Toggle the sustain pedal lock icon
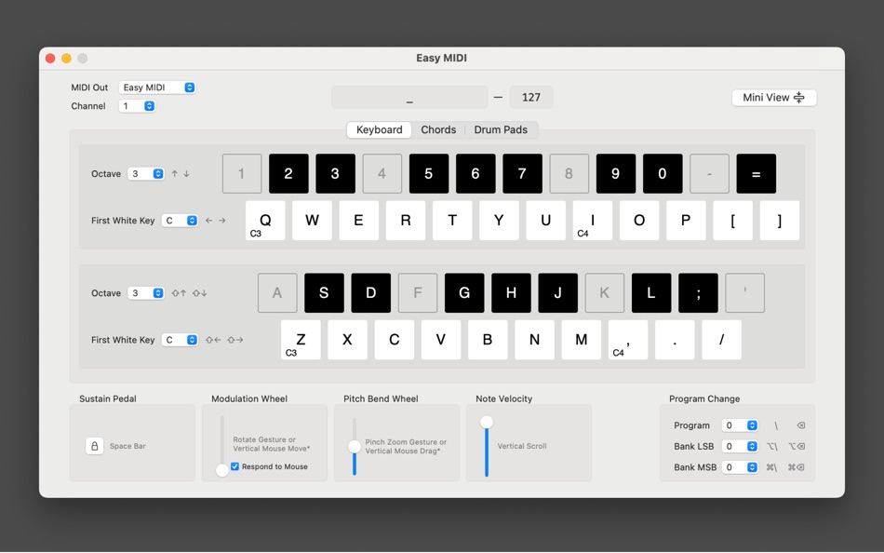The image size is (884, 553). 94,446
